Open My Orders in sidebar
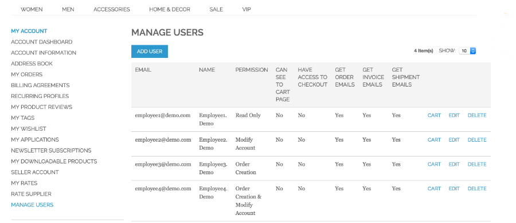This screenshot has width=516, height=223. click(x=26, y=75)
